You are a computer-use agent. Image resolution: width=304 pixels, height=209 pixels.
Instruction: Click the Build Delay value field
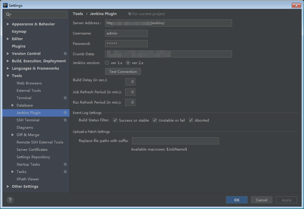click(130, 82)
